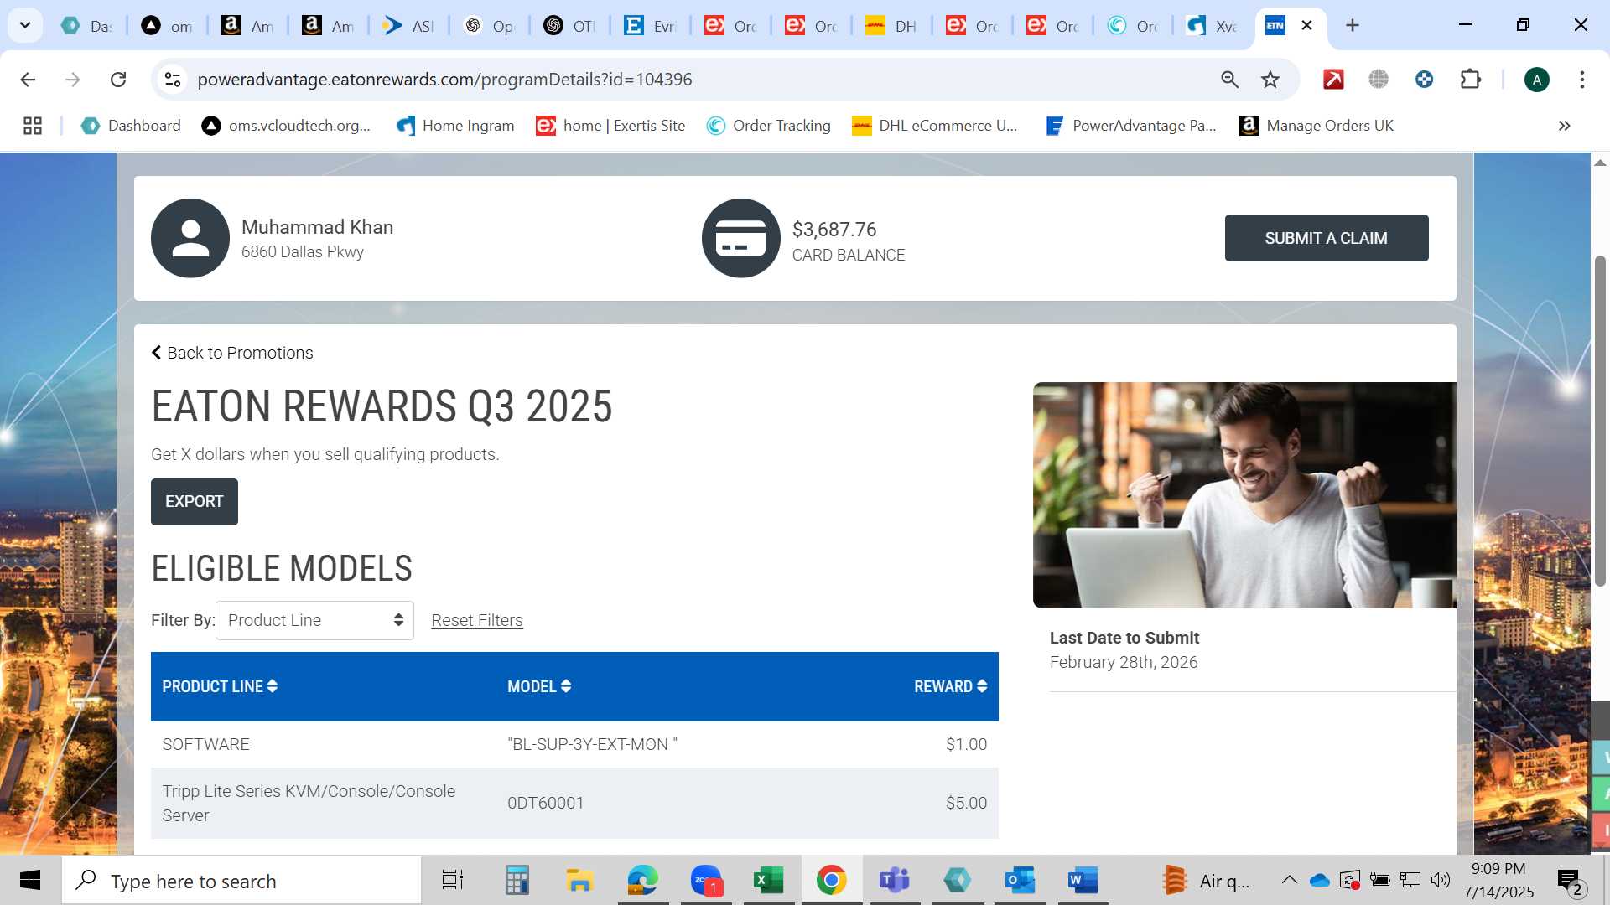Click the volume speaker tray icon
Image resolution: width=1610 pixels, height=905 pixels.
[1441, 880]
